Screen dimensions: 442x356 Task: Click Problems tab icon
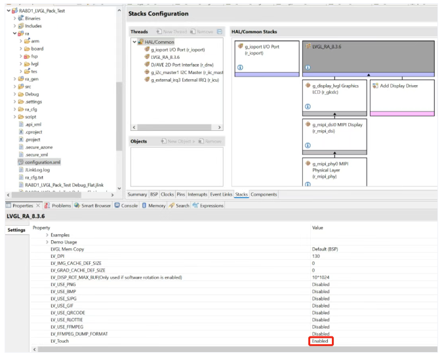pyautogui.click(x=47, y=205)
